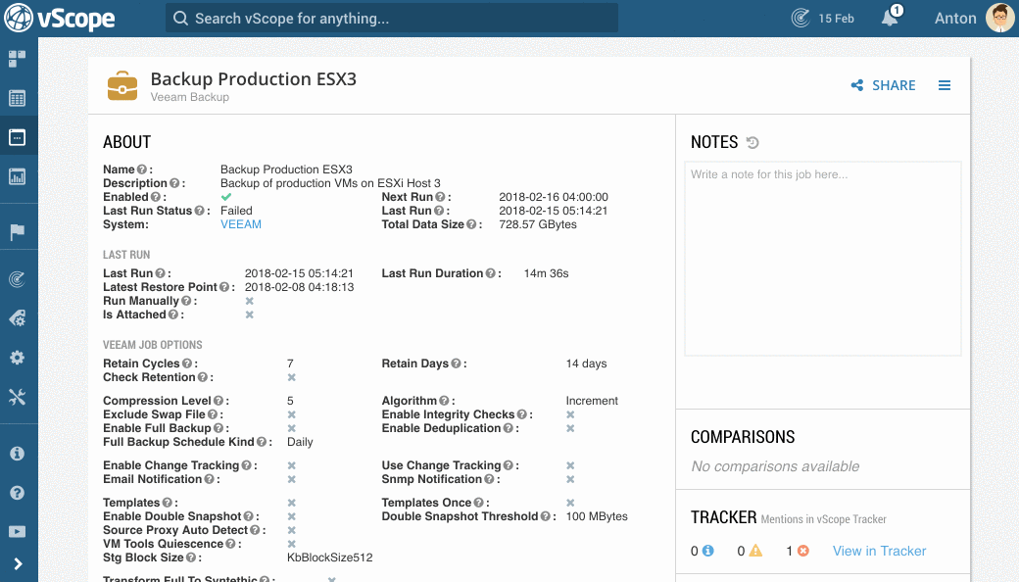Click the history icon next to NOTES
Viewport: 1019px width, 582px height.
pyautogui.click(x=752, y=142)
